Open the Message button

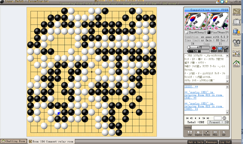point(211,142)
